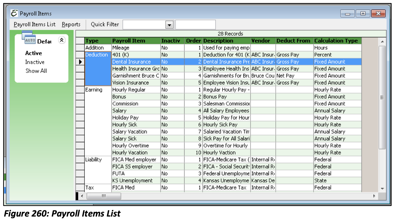Collapse the Default filter panel with the chevron icon

(x=62, y=40)
